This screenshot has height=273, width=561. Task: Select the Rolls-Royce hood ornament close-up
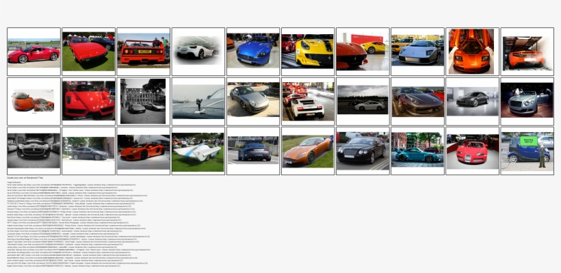pyautogui.click(x=198, y=102)
